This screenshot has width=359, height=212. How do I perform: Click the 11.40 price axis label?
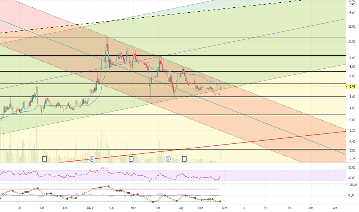pyautogui.click(x=352, y=141)
